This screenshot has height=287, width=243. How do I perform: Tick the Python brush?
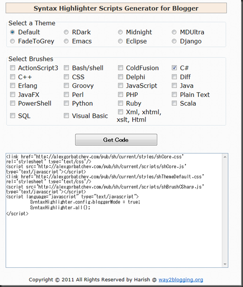(66, 103)
